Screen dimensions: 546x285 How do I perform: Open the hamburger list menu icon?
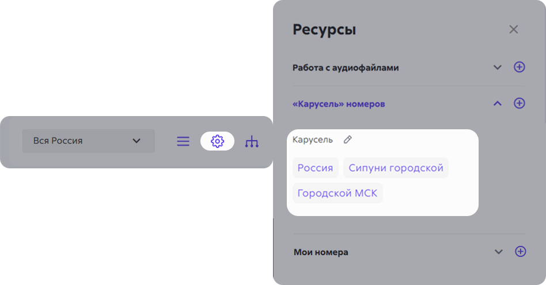click(x=183, y=141)
